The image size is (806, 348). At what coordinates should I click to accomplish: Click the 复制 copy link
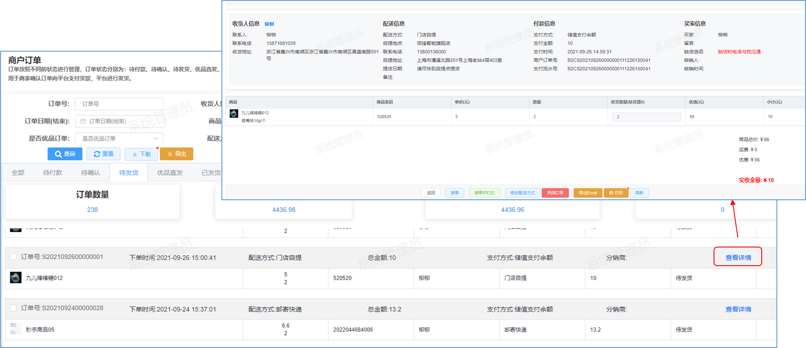269,24
